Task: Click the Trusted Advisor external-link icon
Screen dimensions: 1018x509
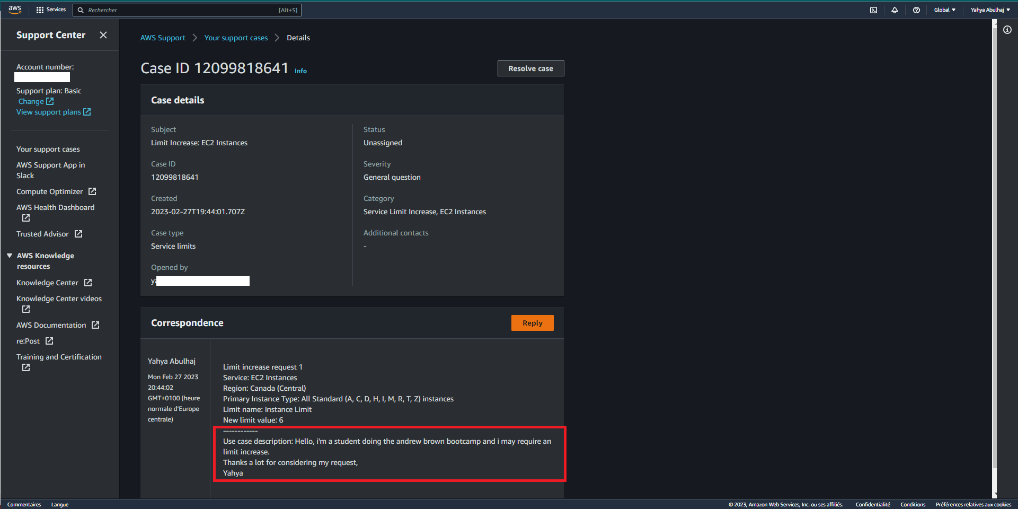Action: pos(78,234)
